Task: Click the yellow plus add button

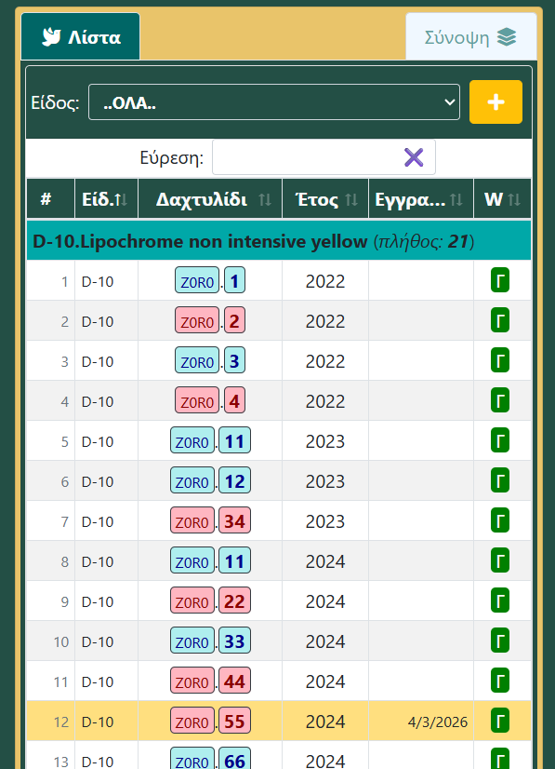Action: point(496,102)
